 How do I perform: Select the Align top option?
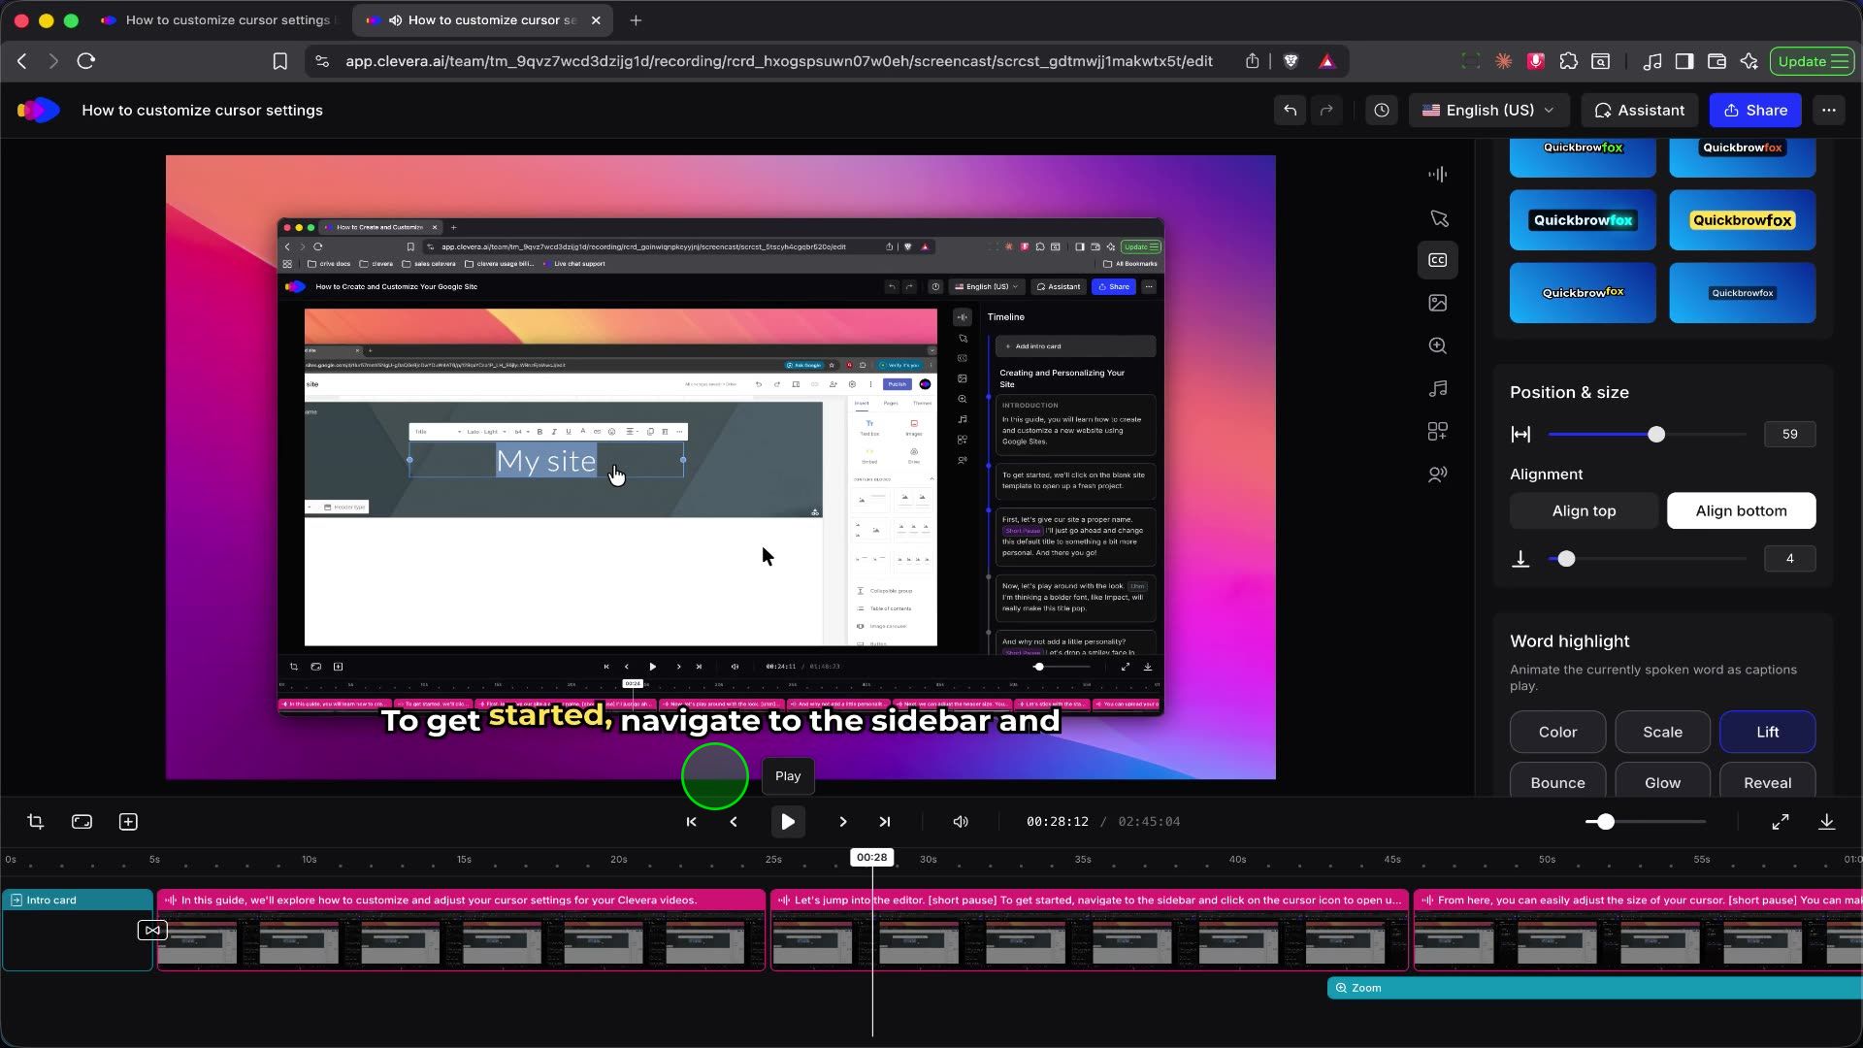point(1584,510)
